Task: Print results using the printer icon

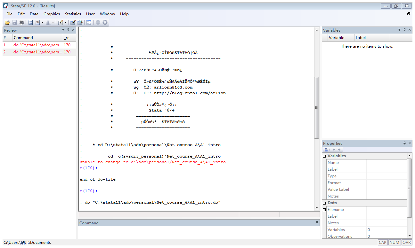Action: (x=21, y=22)
